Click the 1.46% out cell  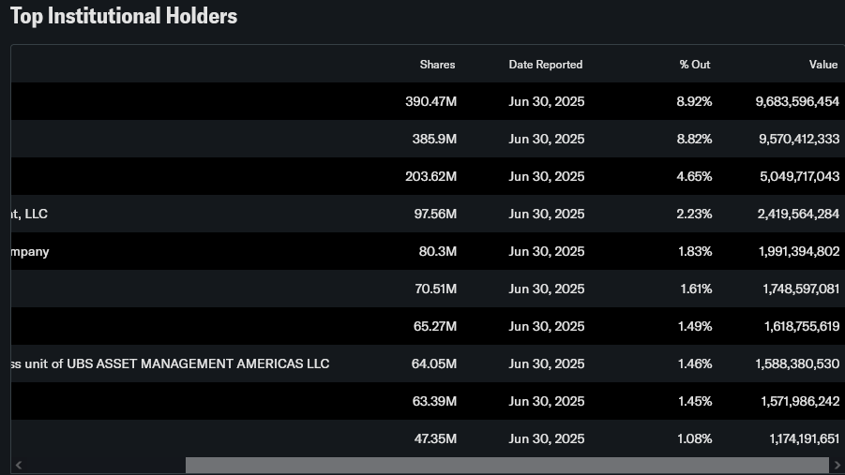pyautogui.click(x=695, y=364)
